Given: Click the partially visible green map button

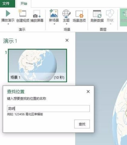Looking at the screenshot, I should pyautogui.click(x=123, y=17).
